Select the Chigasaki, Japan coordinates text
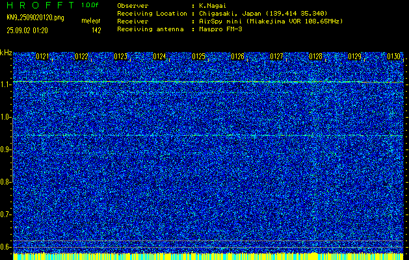The height and width of the screenshot is (260, 409). point(263,13)
